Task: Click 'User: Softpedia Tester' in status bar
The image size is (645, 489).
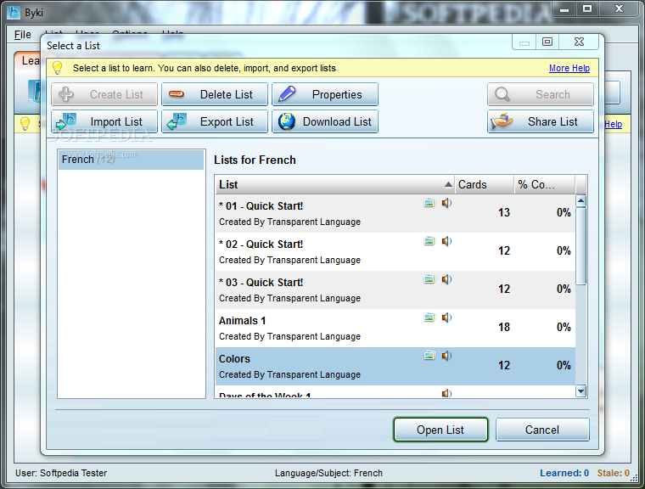Action: click(x=61, y=473)
